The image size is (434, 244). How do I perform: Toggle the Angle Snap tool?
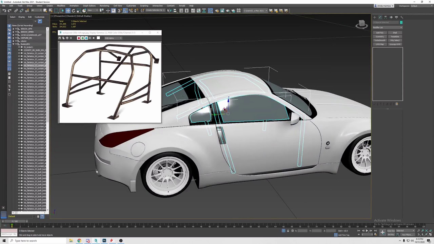(125, 10)
